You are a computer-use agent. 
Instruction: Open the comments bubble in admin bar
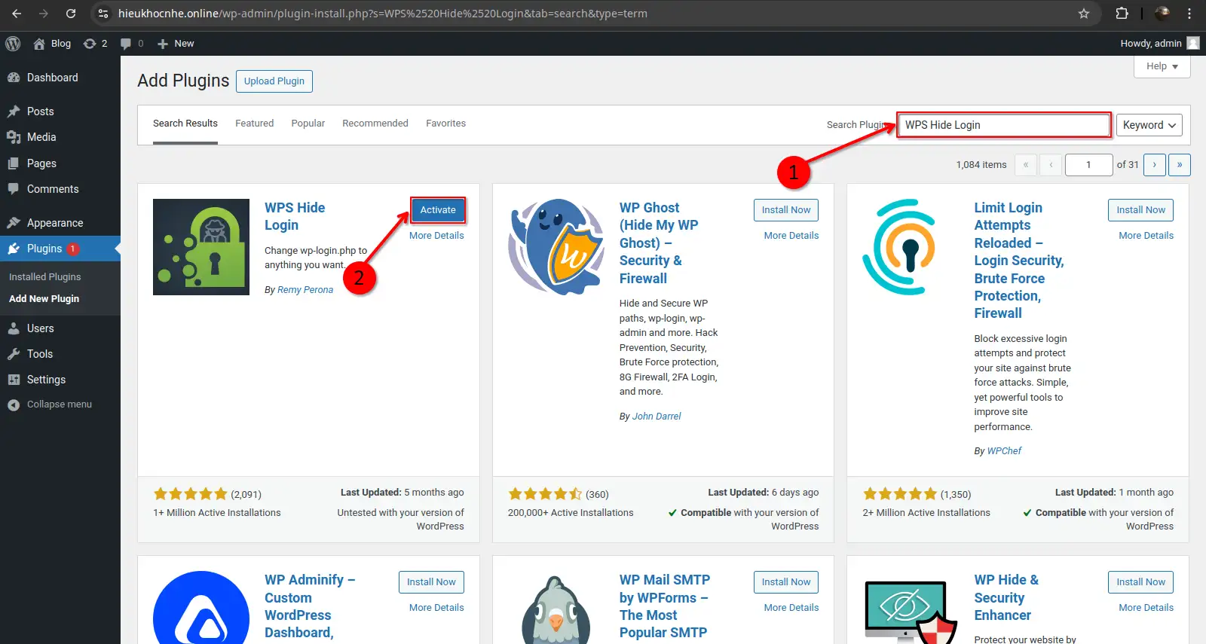click(132, 44)
